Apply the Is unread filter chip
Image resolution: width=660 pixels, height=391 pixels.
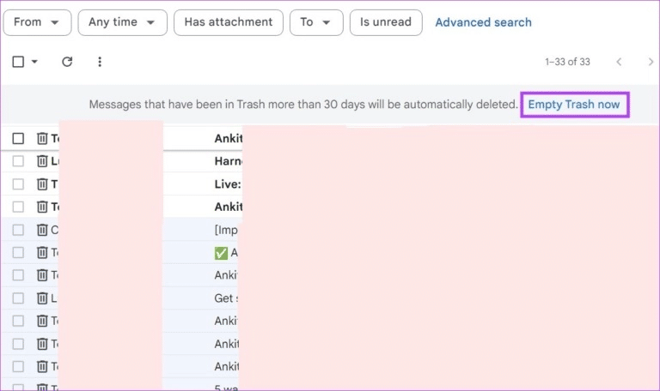386,22
